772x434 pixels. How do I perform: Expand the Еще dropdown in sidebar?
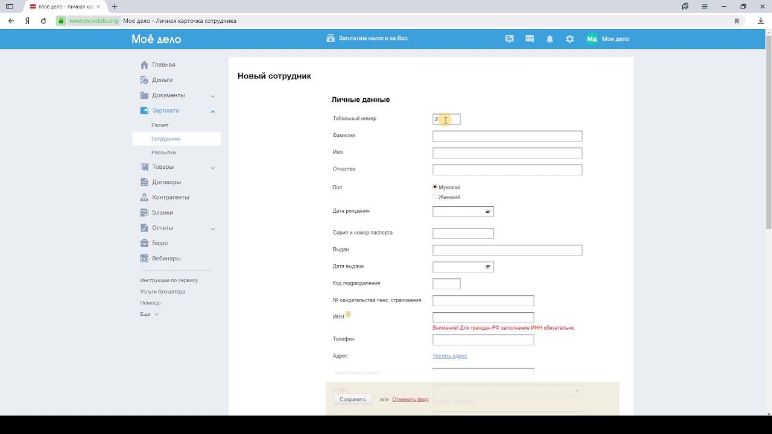[148, 314]
